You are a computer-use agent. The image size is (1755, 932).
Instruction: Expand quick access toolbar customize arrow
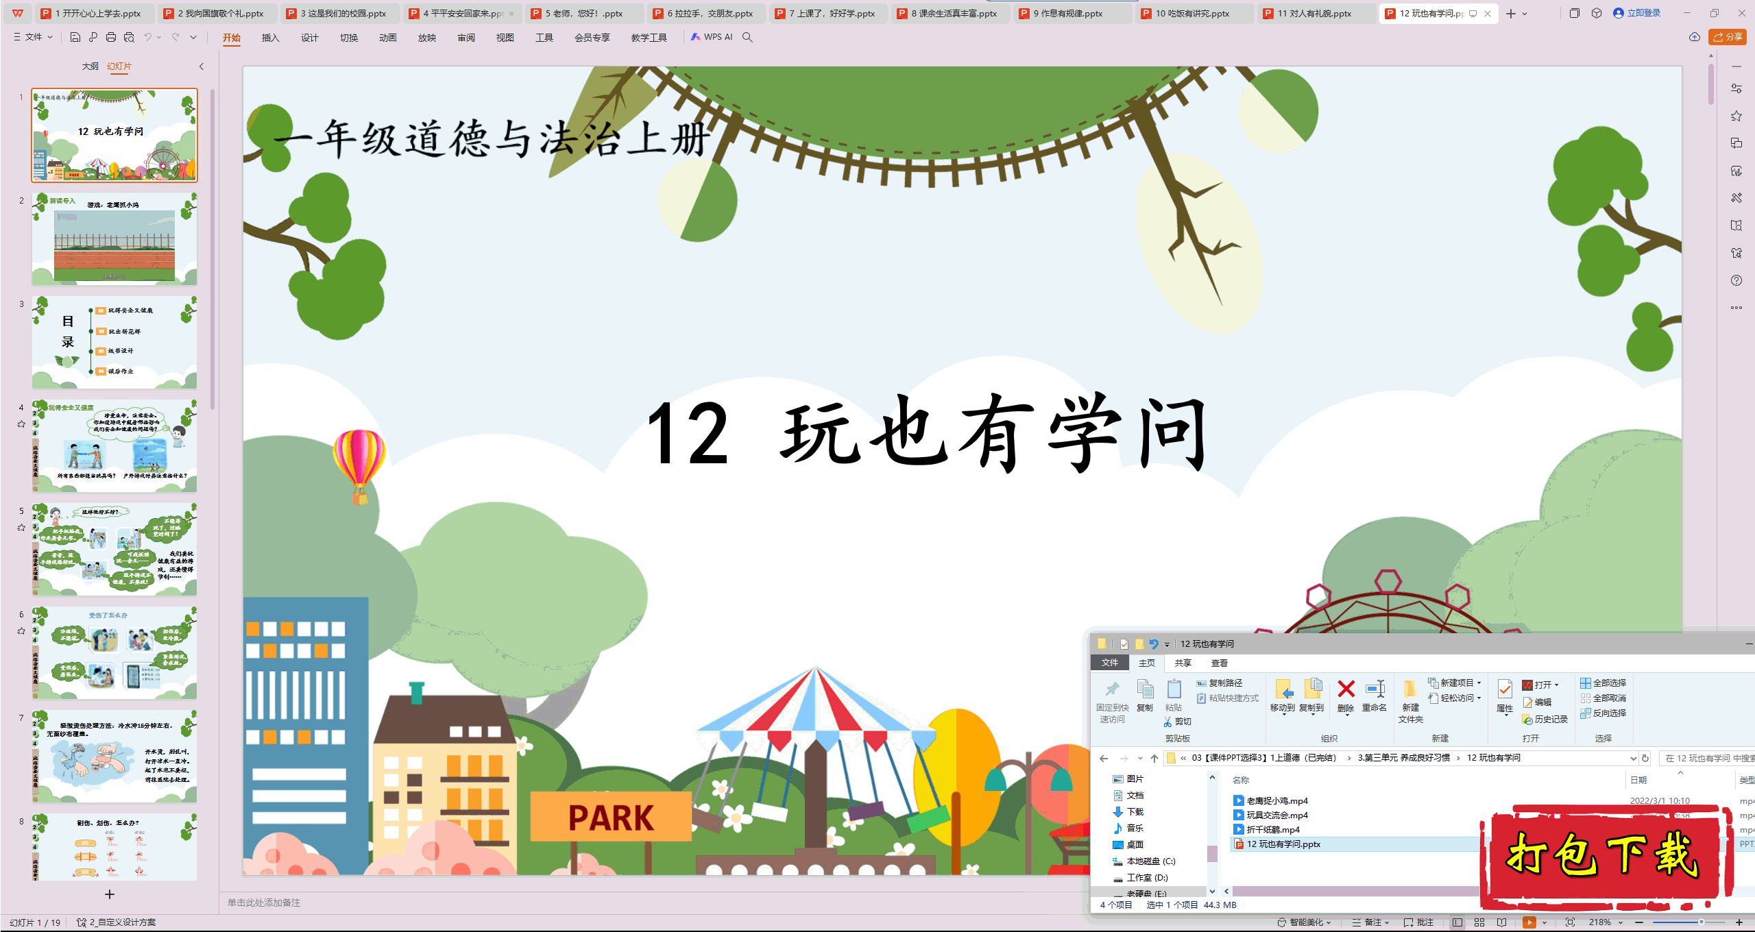193,37
